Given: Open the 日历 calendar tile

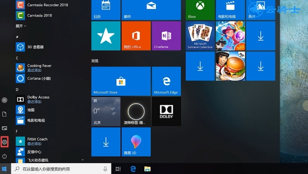Looking at the screenshot, I should tap(106, 10).
